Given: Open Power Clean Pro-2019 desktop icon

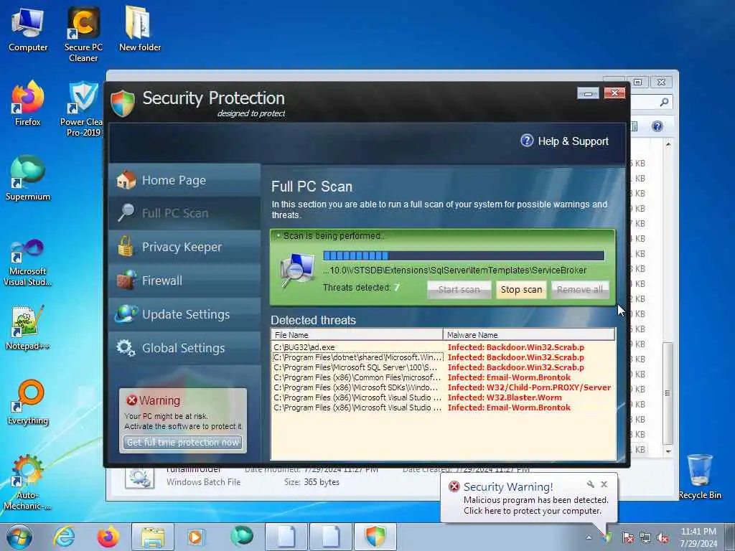Looking at the screenshot, I should click(x=81, y=109).
